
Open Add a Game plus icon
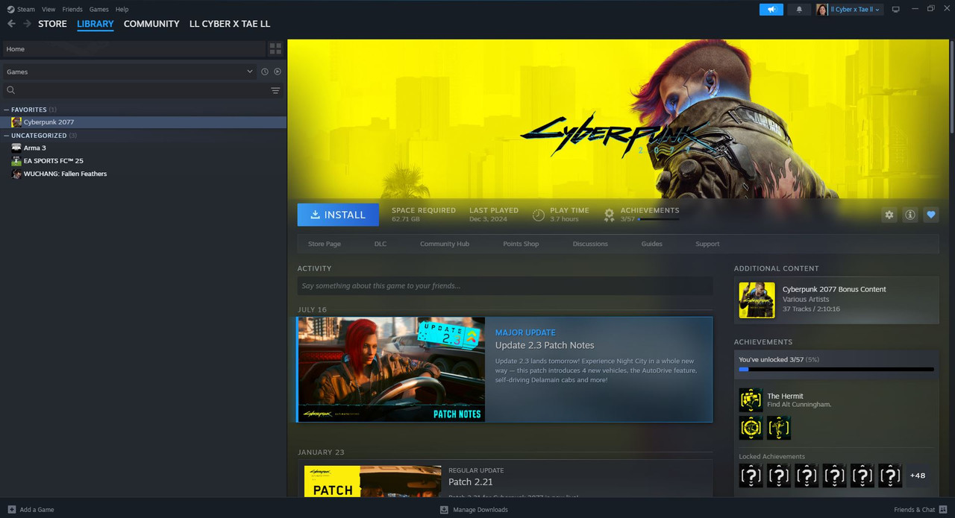pos(11,510)
